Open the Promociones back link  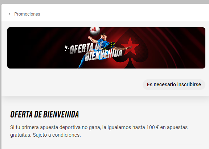coord(27,14)
